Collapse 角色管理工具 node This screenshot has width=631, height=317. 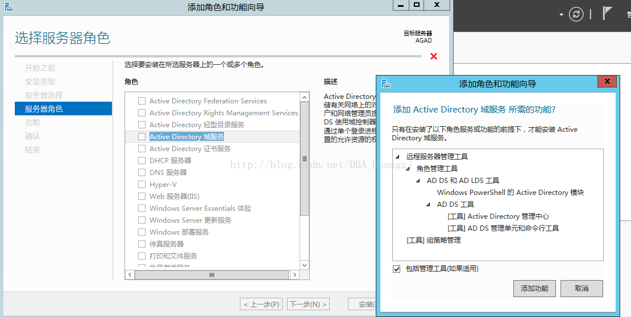408,169
